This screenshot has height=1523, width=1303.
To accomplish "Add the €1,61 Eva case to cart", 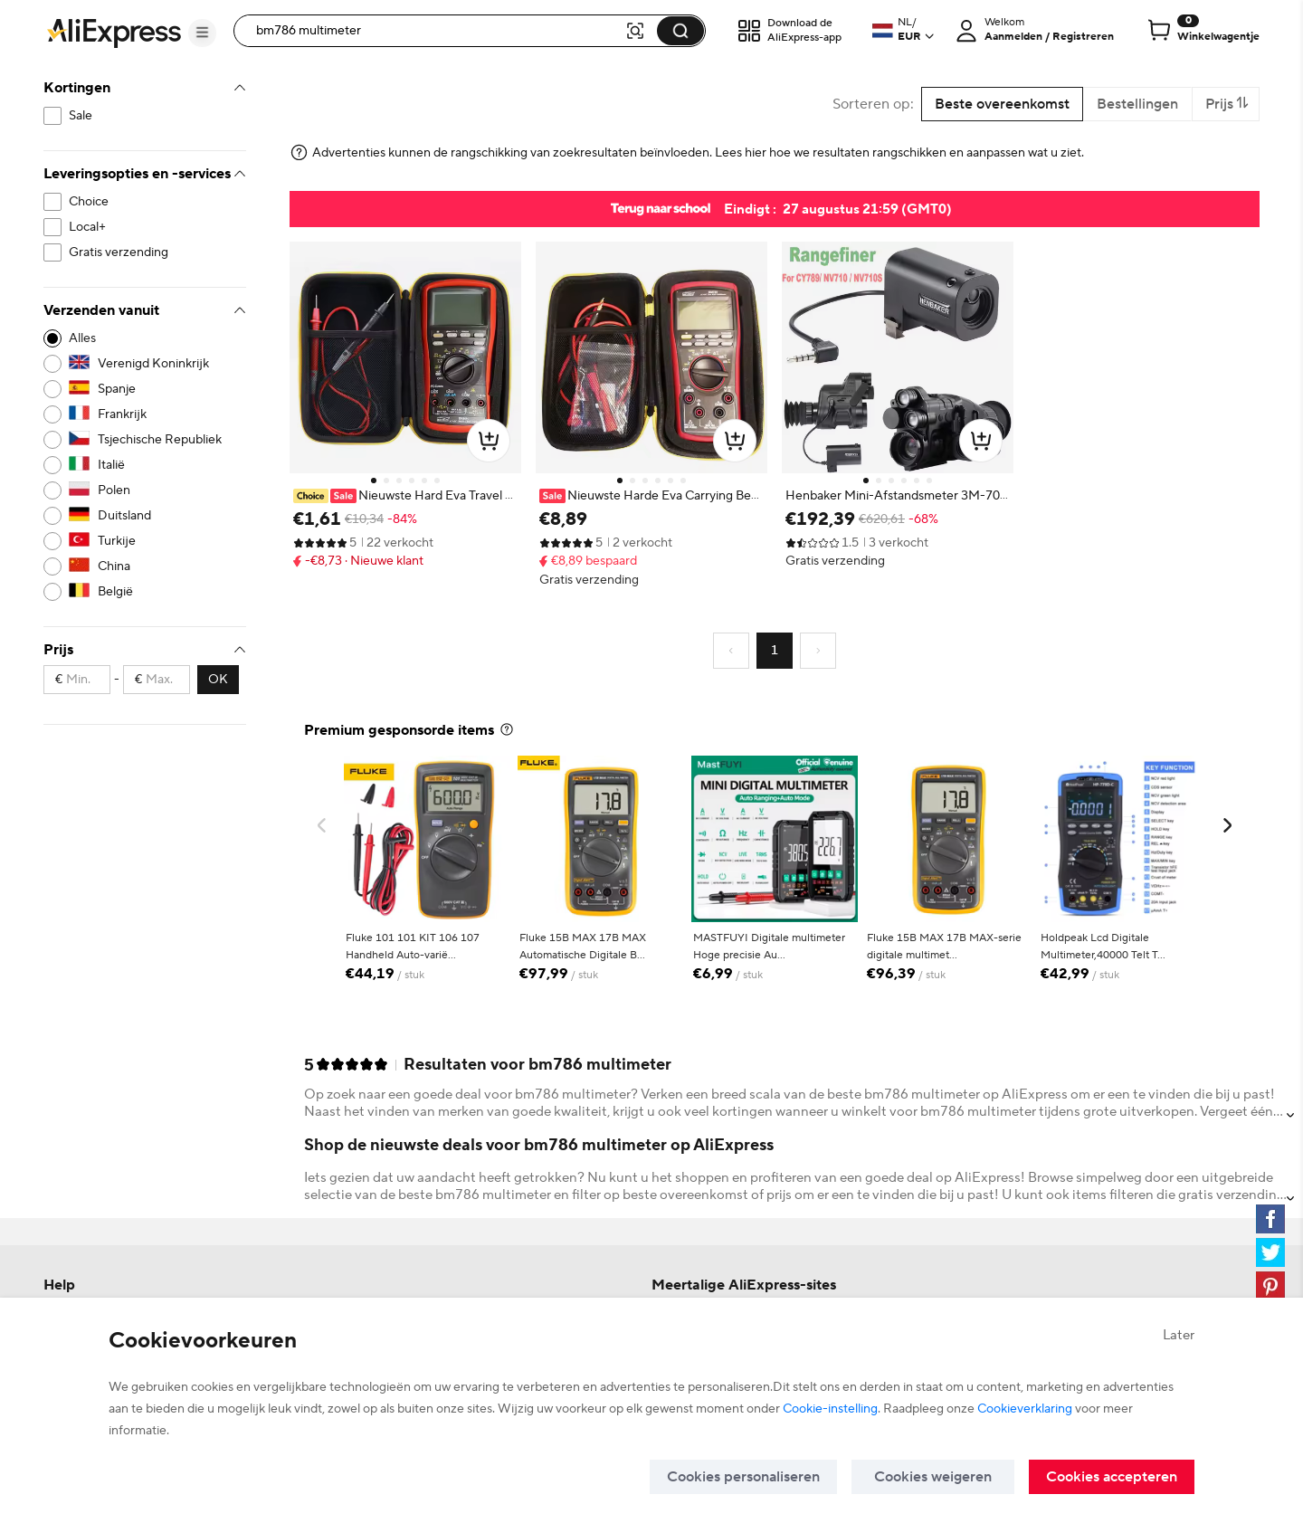I will click(489, 441).
